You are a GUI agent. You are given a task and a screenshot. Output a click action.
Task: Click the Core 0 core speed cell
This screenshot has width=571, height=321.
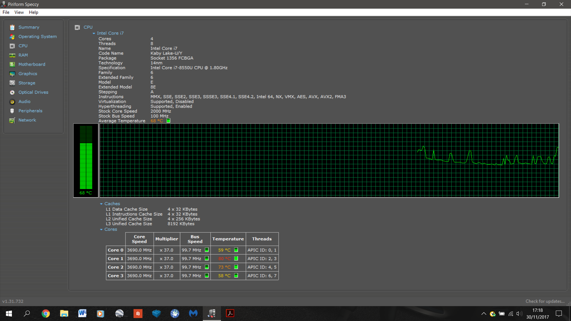click(x=139, y=250)
